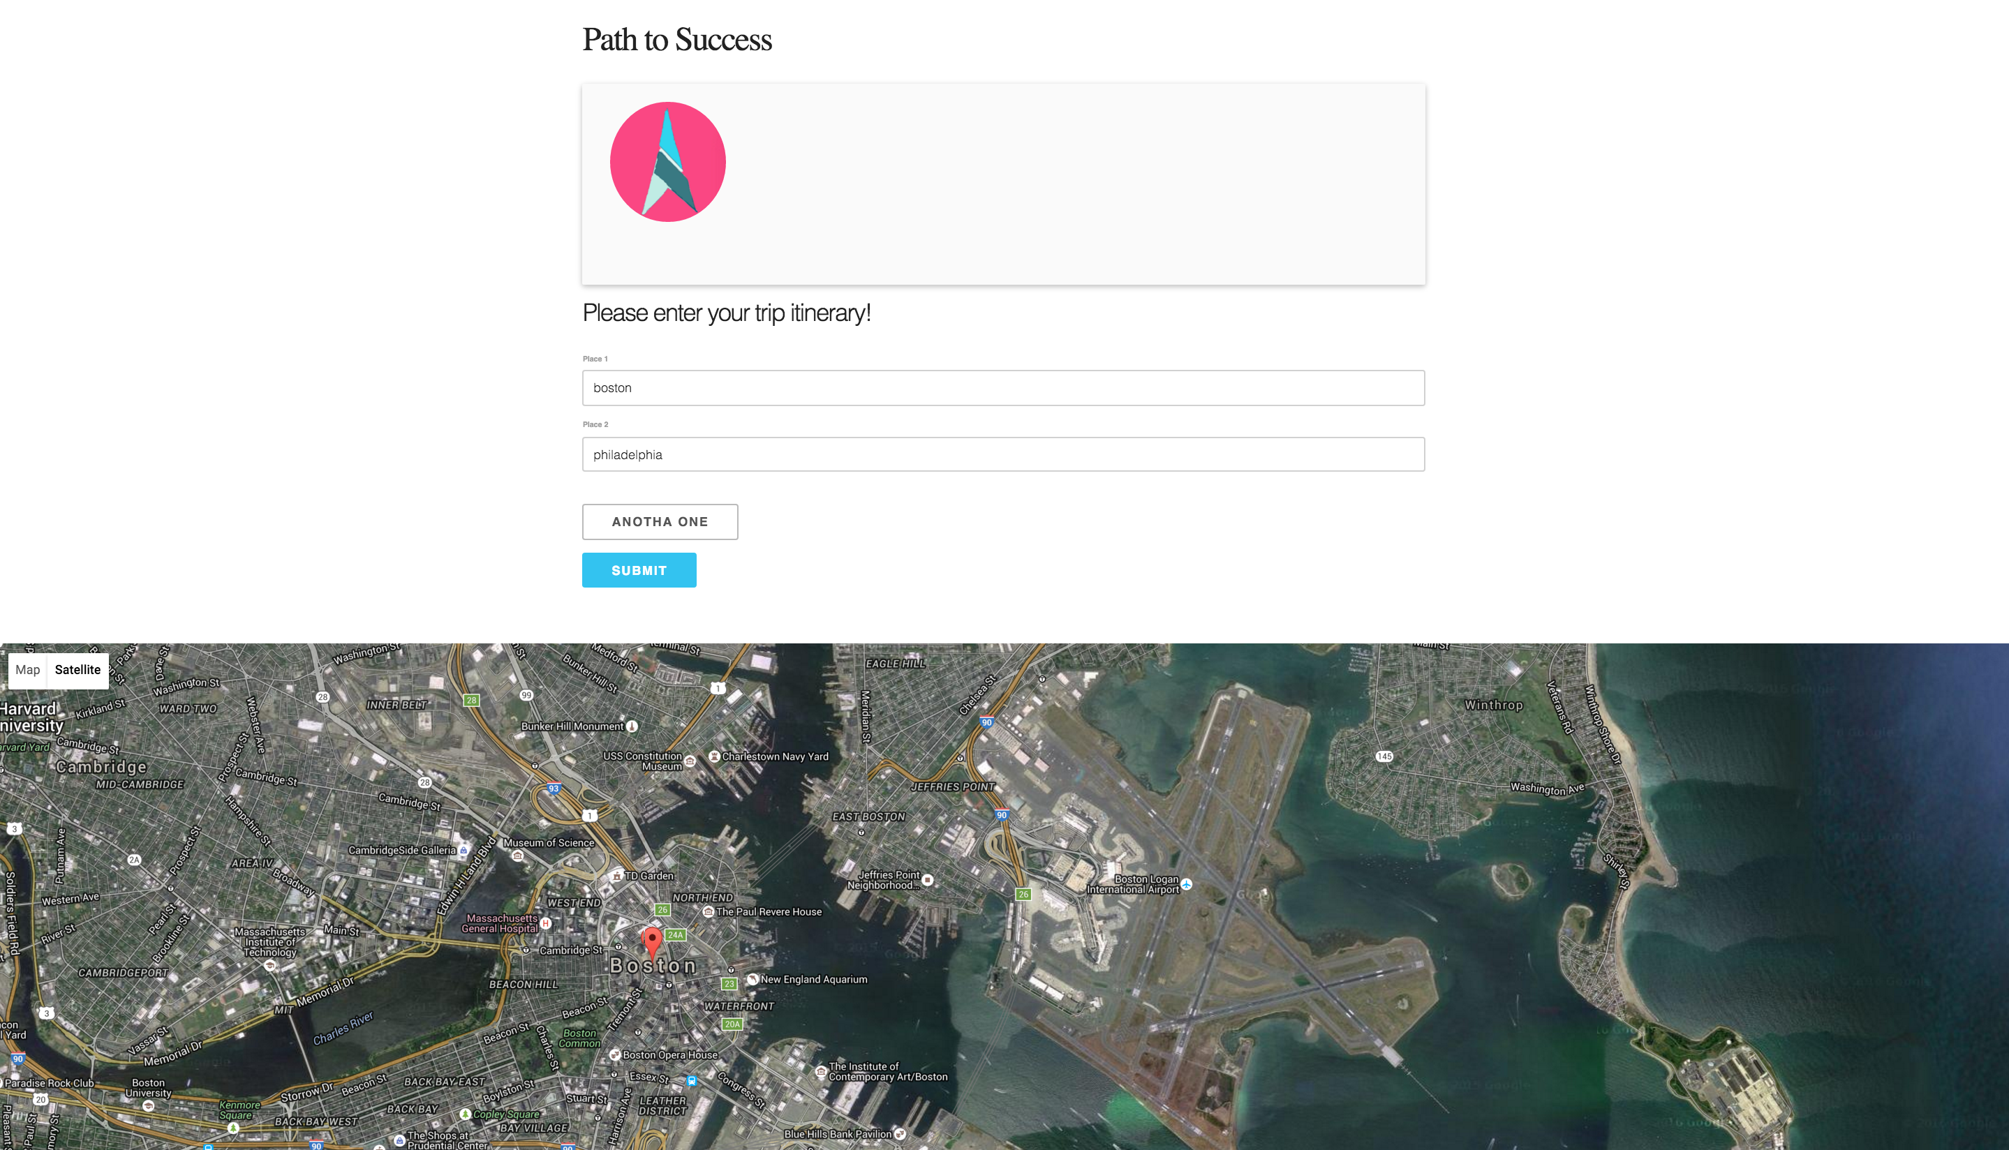Switch to Satellite view
The height and width of the screenshot is (1150, 2009).
77,670
